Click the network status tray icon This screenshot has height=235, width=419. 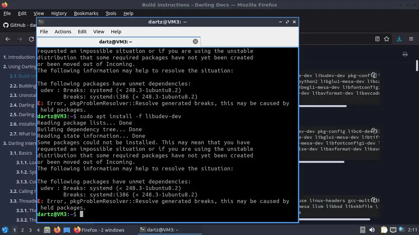click(x=393, y=230)
